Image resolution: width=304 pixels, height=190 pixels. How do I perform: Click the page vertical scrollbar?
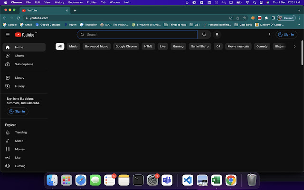pyautogui.click(x=302, y=53)
